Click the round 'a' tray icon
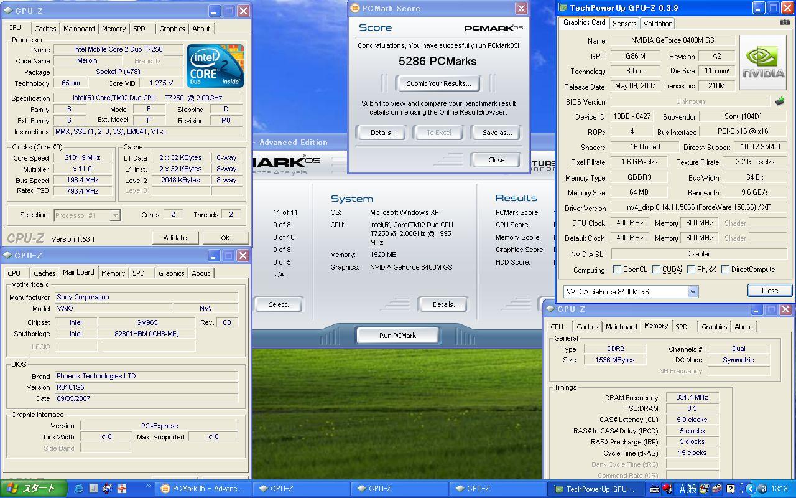This screenshot has width=796, height=498. [x=762, y=489]
